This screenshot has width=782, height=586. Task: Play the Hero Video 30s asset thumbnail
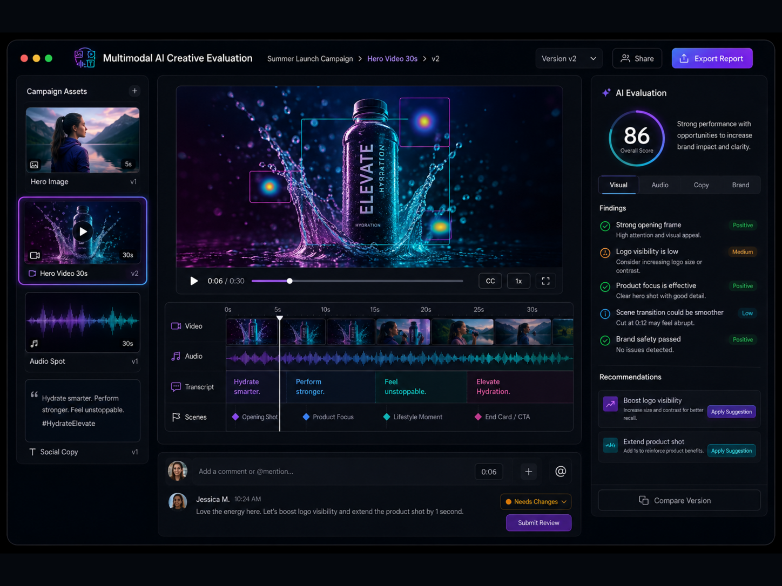83,231
